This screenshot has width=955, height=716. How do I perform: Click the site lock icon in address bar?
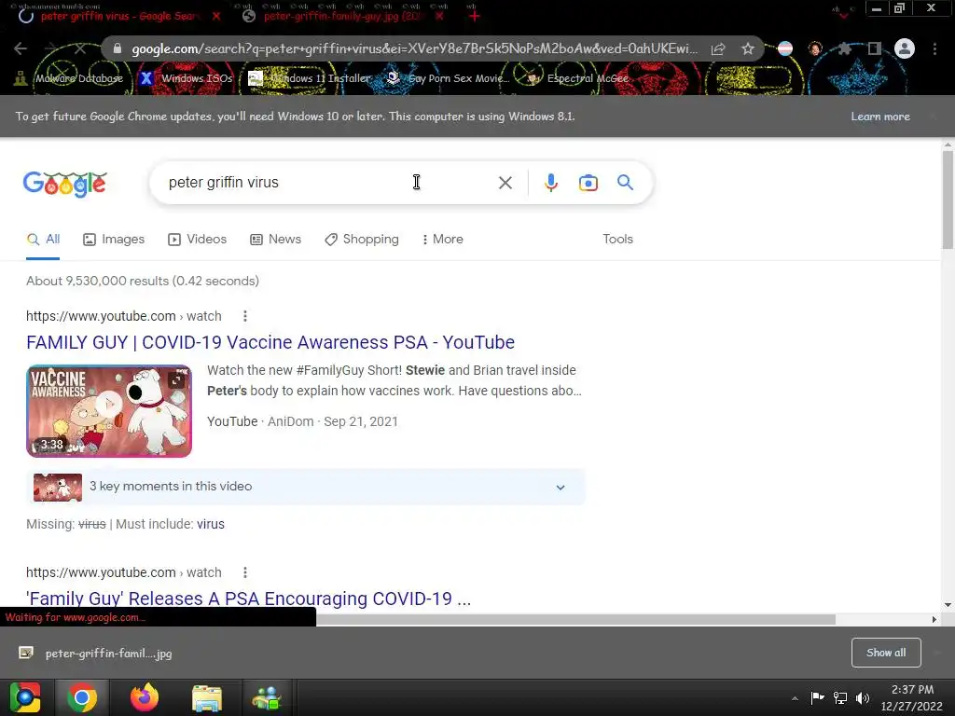click(117, 48)
